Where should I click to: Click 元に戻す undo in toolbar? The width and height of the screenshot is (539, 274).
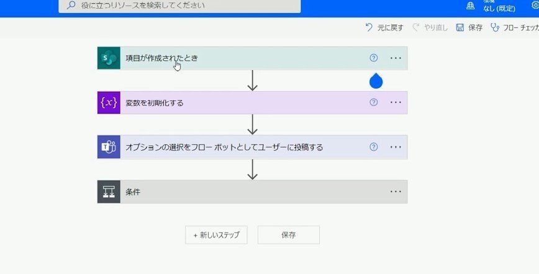coord(384,27)
